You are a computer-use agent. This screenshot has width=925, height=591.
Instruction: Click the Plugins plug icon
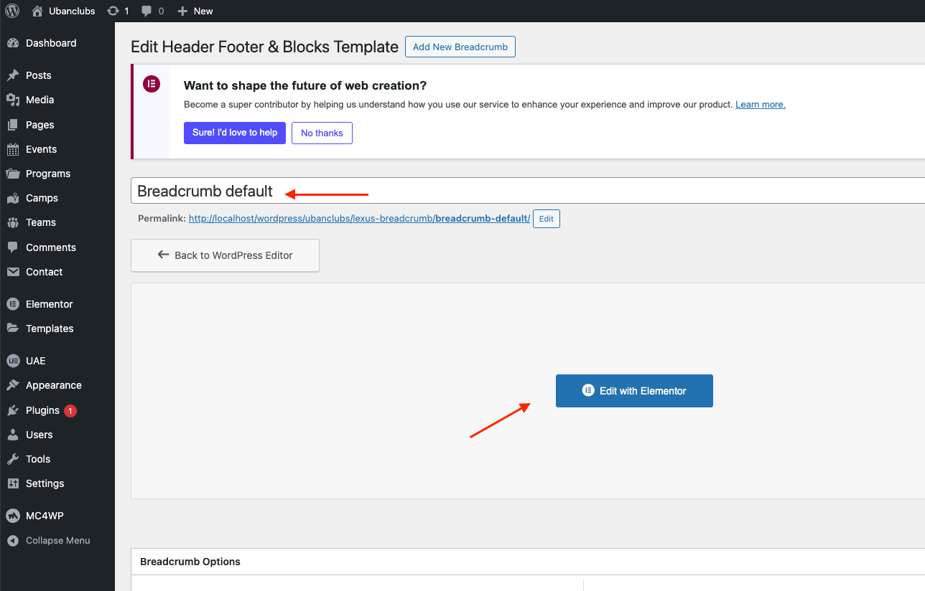point(13,410)
